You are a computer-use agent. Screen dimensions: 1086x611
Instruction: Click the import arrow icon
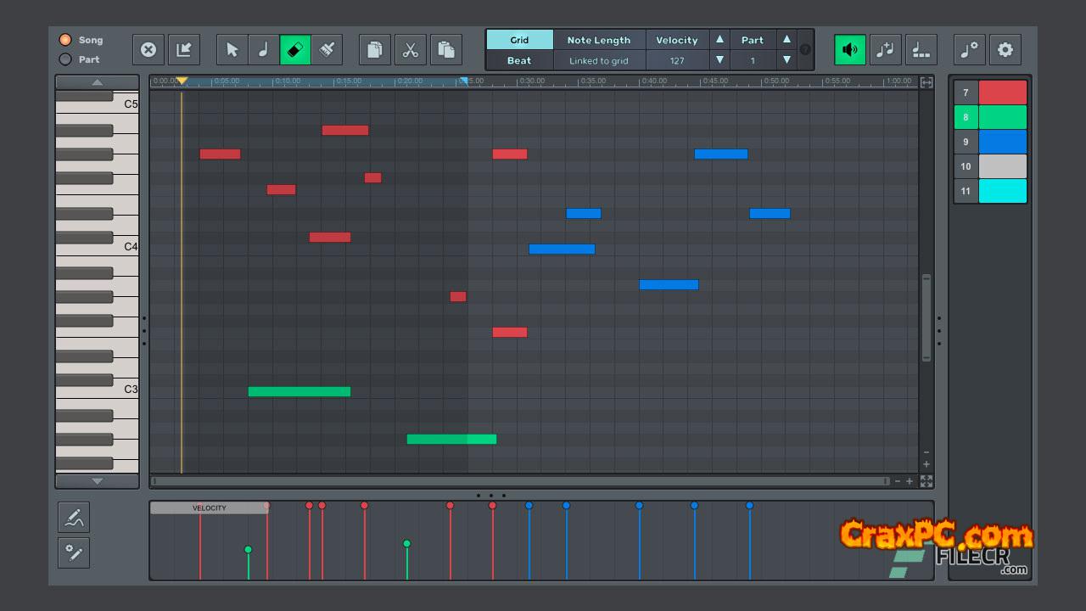click(183, 50)
